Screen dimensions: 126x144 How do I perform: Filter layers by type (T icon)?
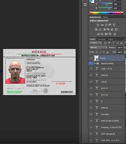tap(113, 43)
